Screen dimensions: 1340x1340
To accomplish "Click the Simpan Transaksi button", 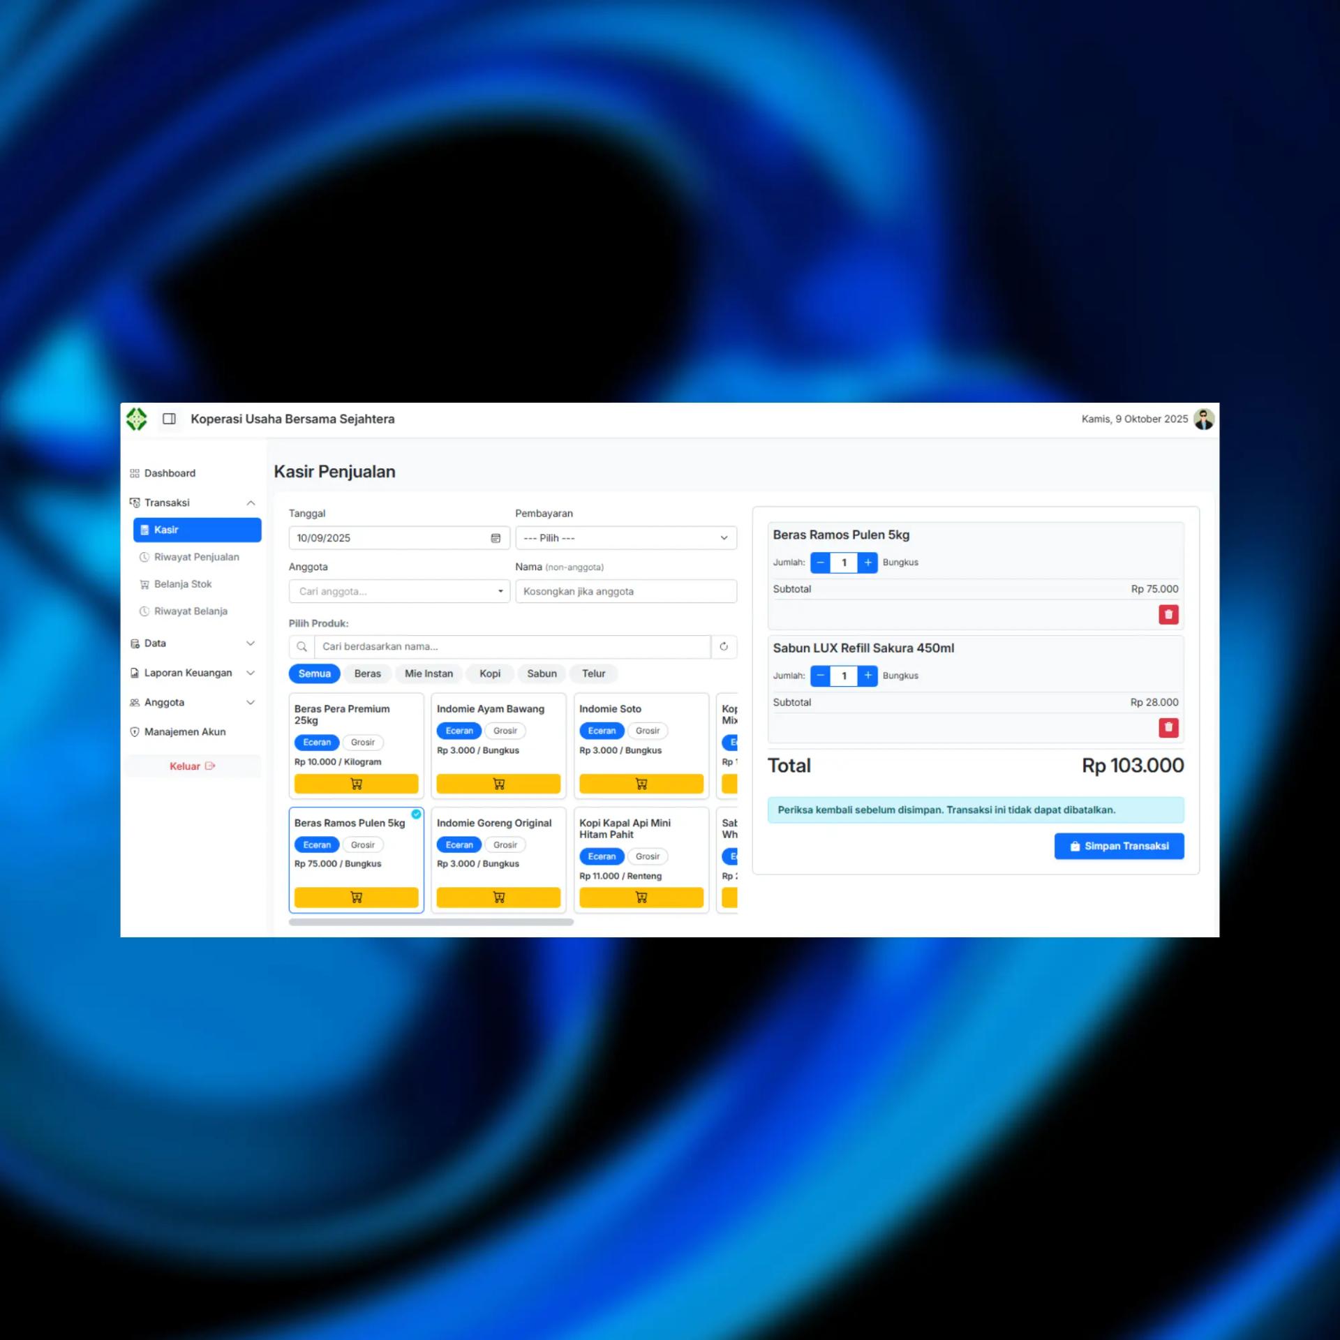I will (1119, 846).
